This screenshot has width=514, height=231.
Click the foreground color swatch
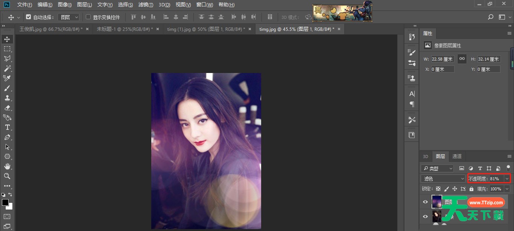point(5,203)
